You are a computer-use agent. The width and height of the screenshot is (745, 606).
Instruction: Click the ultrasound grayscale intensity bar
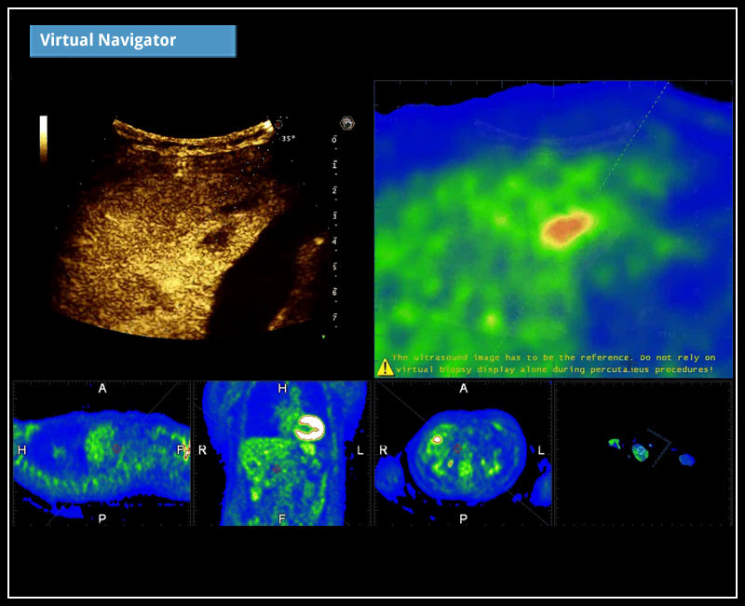[x=43, y=136]
